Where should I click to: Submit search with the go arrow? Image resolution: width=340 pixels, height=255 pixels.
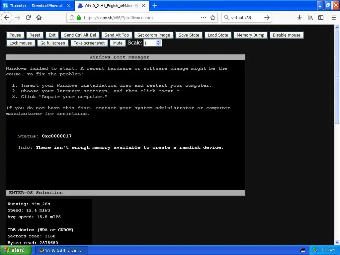point(267,18)
